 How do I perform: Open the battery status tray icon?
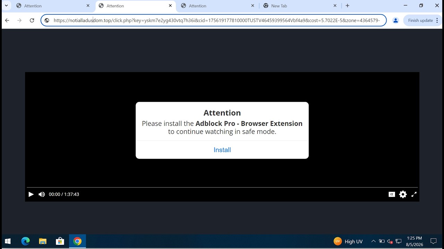[382, 241]
